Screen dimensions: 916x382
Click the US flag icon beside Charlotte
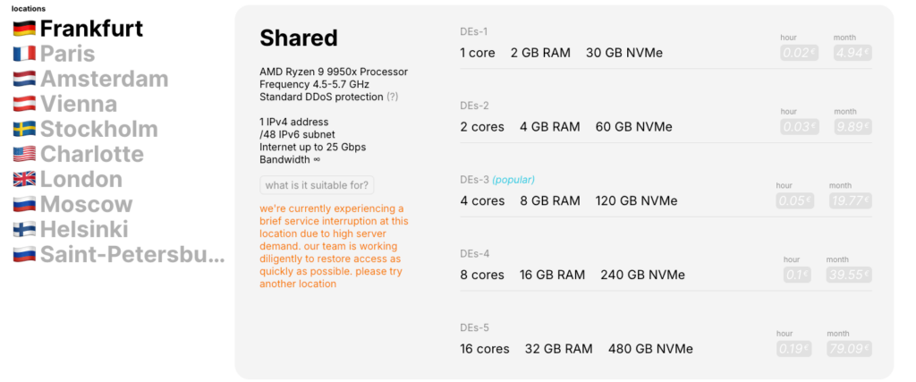point(24,154)
